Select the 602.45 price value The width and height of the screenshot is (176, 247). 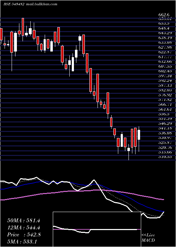point(165,71)
